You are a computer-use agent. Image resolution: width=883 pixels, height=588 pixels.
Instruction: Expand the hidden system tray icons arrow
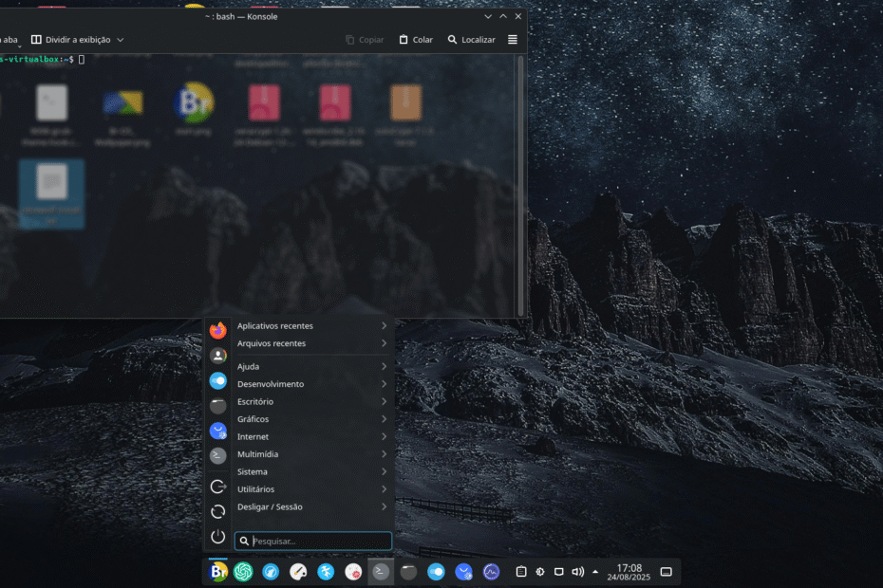click(x=595, y=572)
